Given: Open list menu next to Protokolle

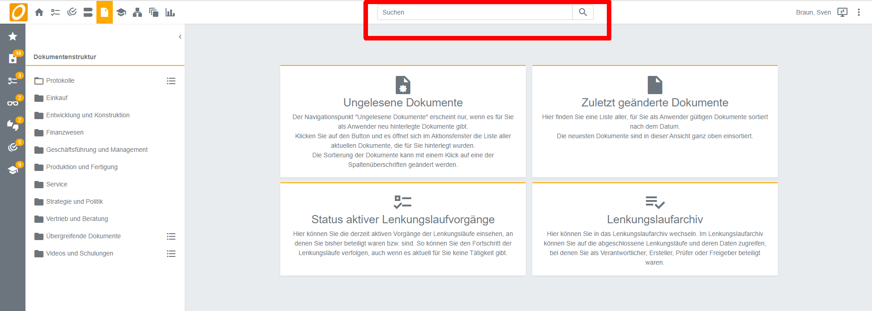Looking at the screenshot, I should click(171, 81).
